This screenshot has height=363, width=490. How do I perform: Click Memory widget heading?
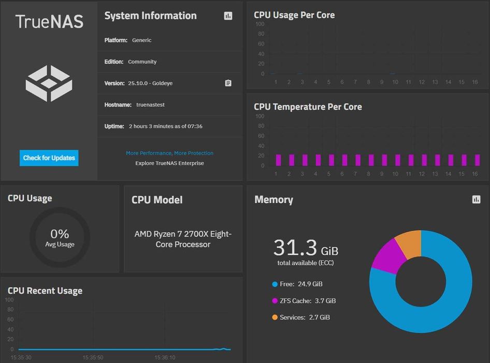[274, 200]
